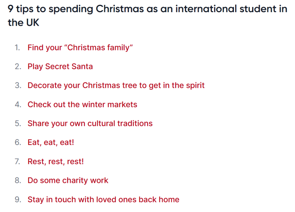
Task: Click list number 1 marker
Action: tap(17, 48)
